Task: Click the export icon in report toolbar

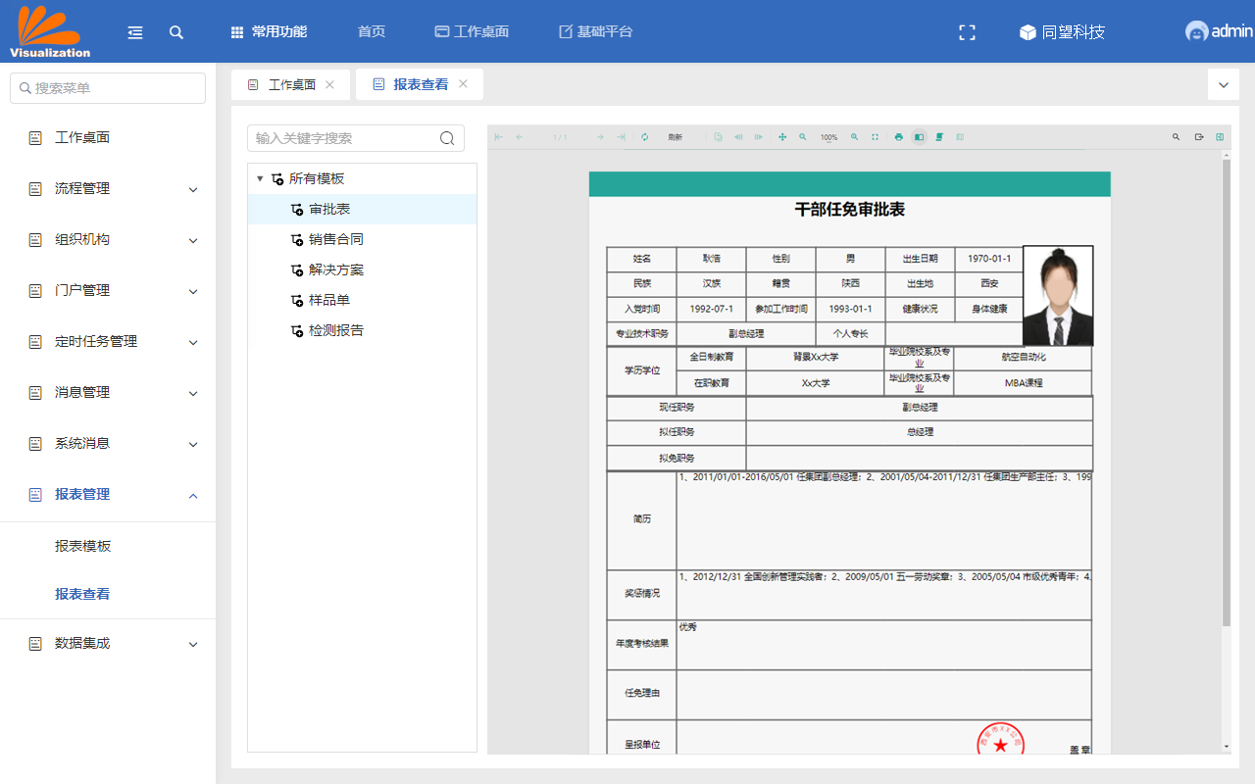Action: (x=1198, y=137)
